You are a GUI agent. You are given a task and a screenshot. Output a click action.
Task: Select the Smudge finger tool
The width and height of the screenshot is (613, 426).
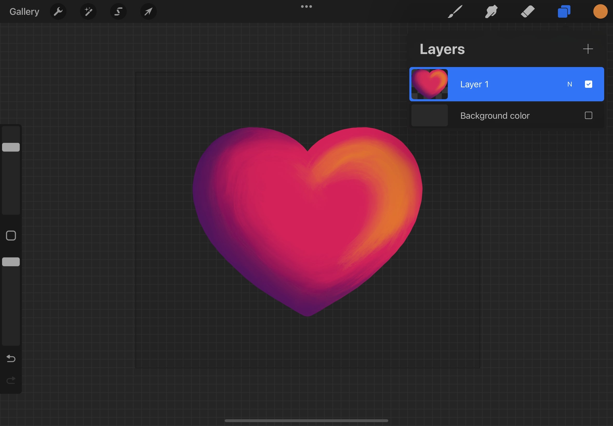pos(491,11)
